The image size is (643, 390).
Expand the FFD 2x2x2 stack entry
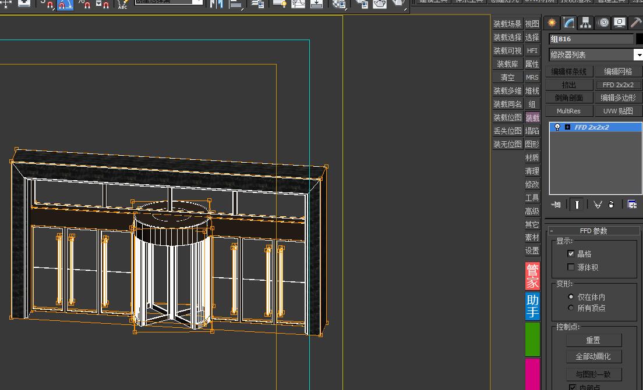[567, 127]
